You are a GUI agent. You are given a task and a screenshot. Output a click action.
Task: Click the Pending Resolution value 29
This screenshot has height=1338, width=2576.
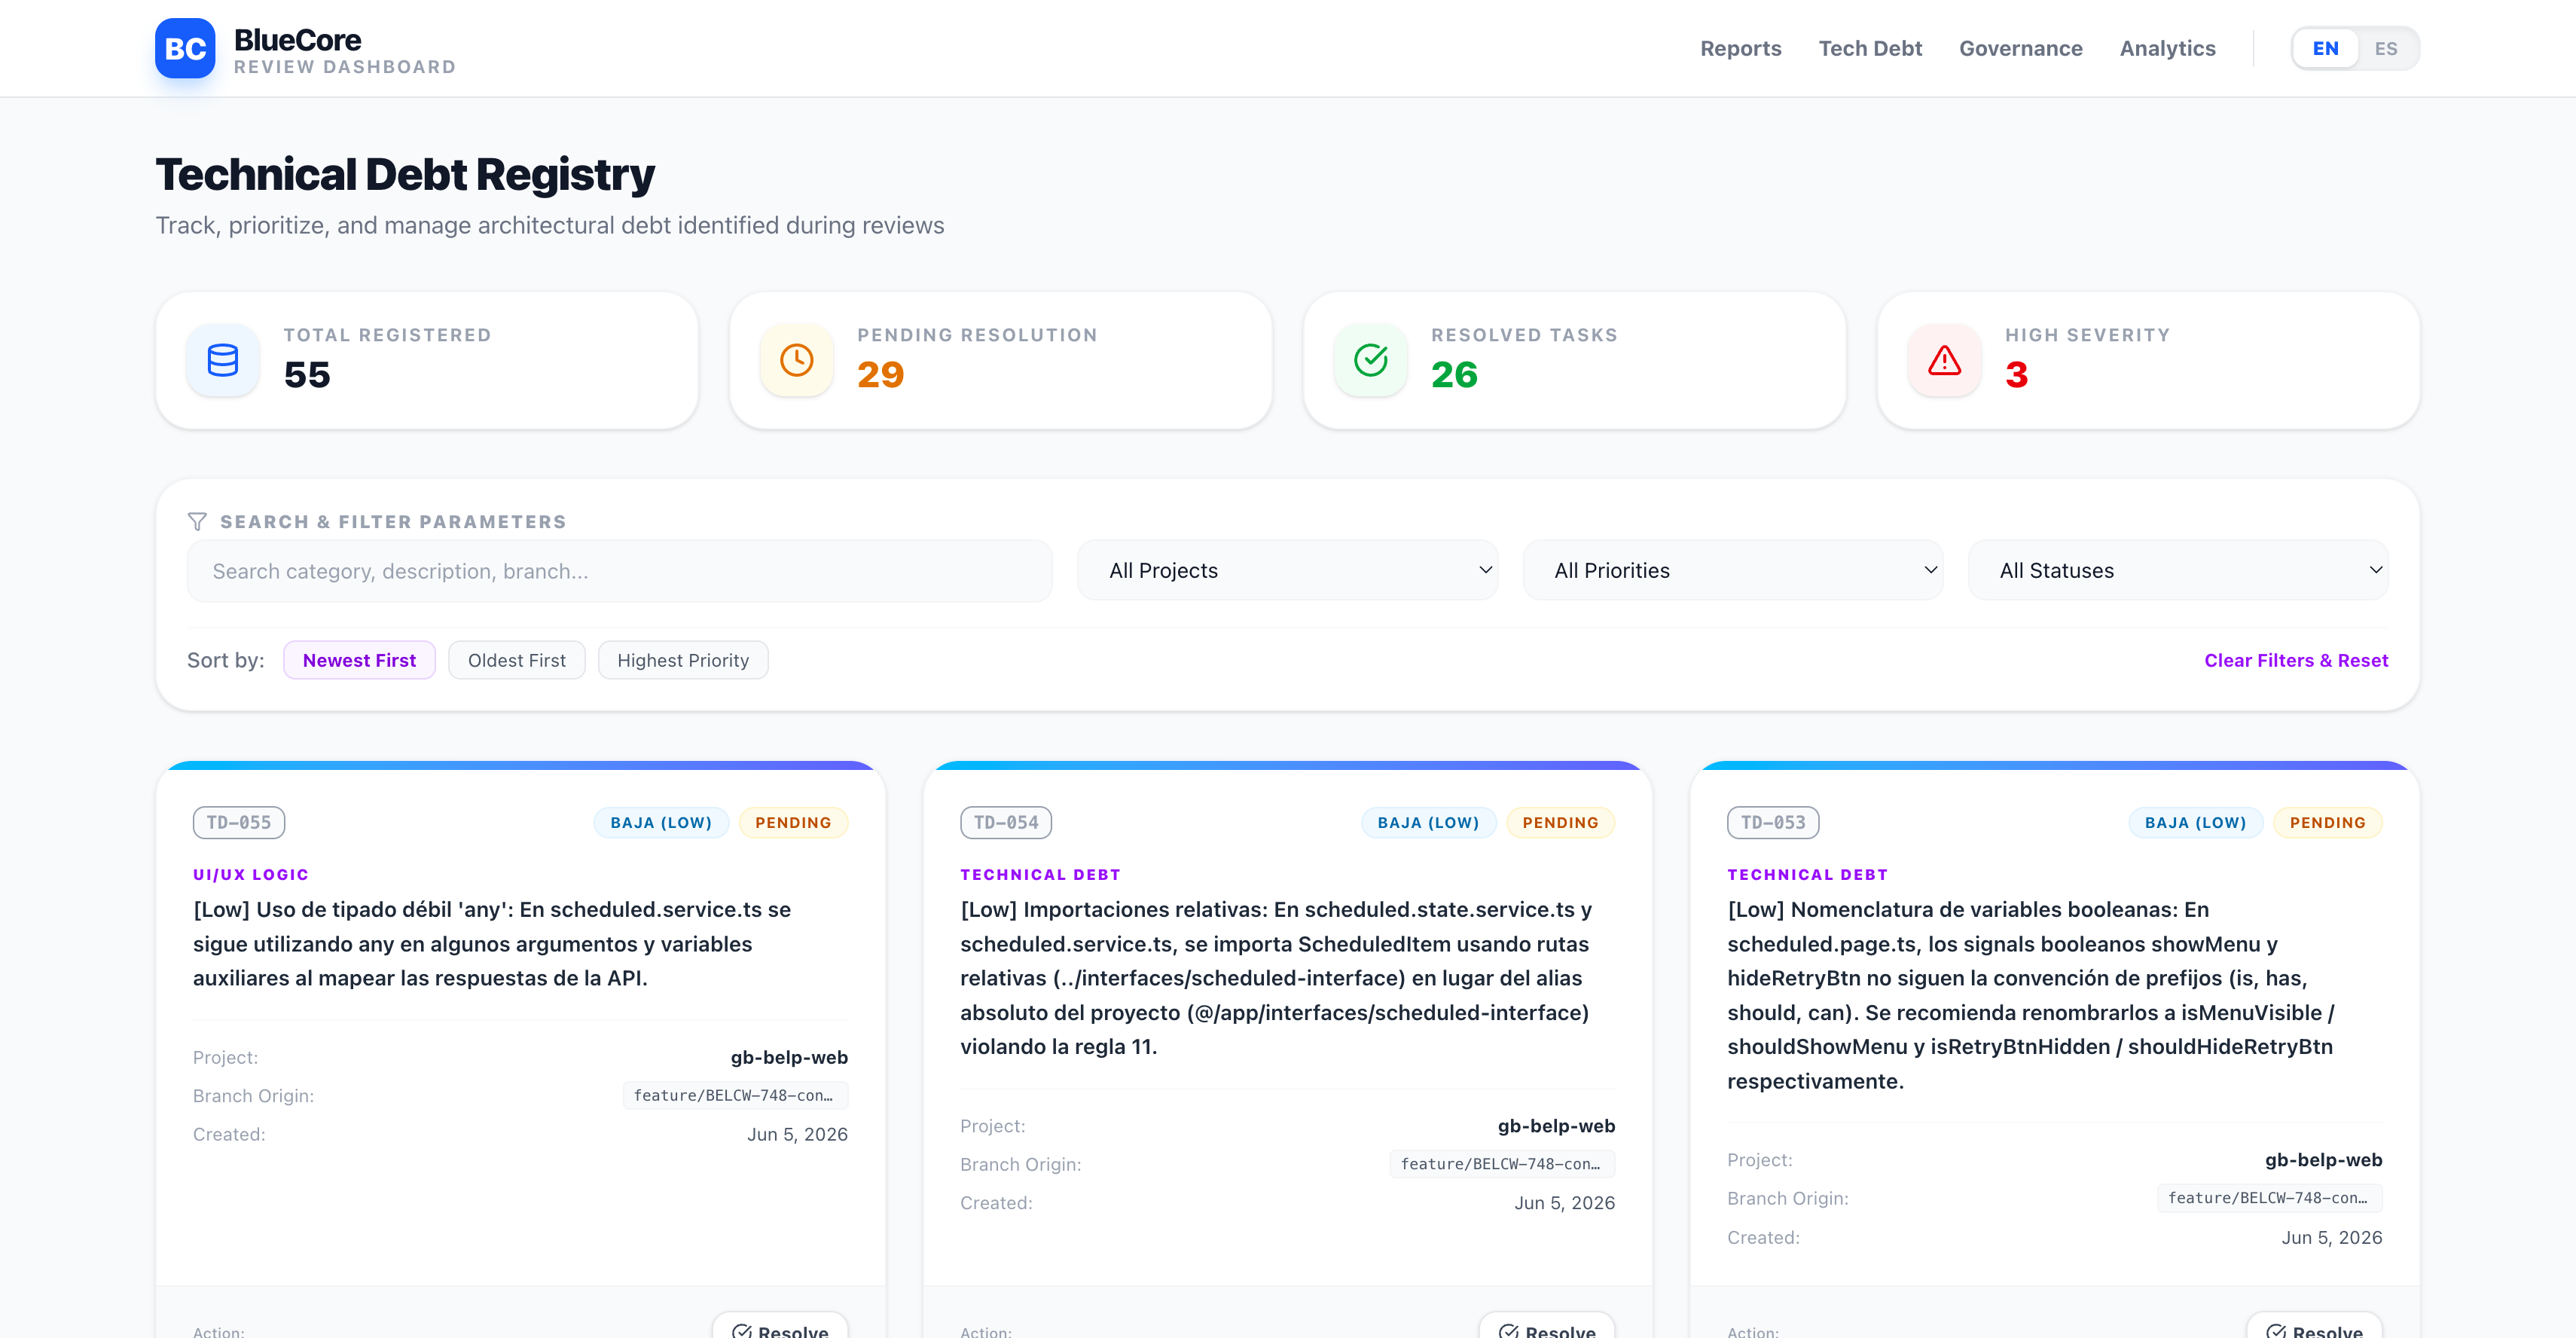click(x=880, y=375)
